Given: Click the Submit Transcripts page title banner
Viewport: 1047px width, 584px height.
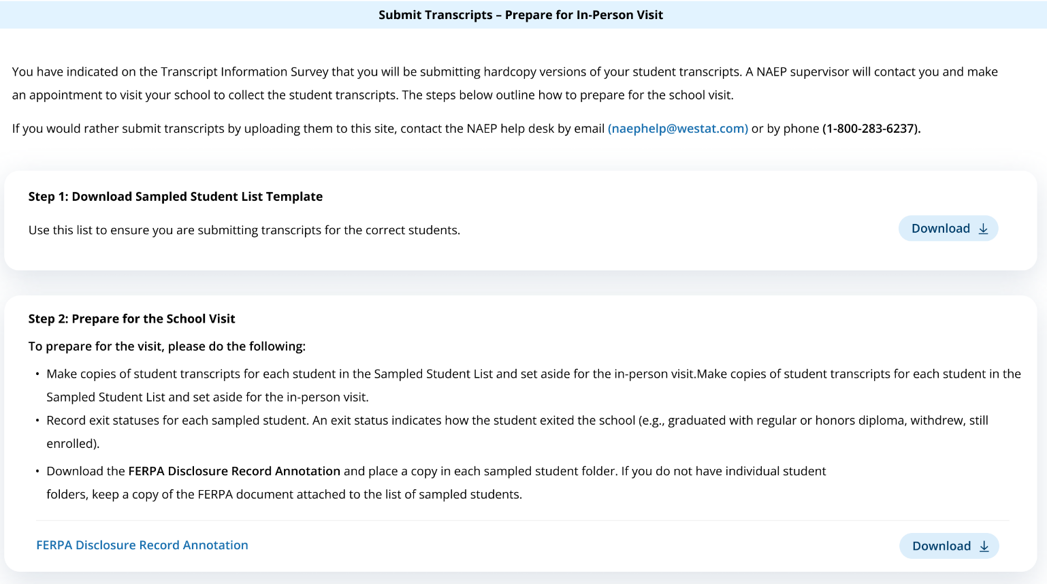Looking at the screenshot, I should pos(521,15).
